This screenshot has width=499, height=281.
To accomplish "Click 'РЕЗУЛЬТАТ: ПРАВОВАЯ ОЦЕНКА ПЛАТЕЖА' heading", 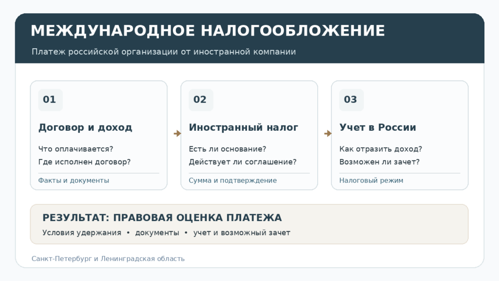I will point(162,218).
